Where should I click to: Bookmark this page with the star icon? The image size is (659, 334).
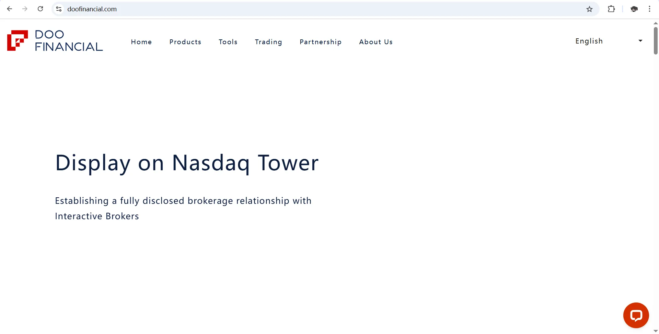pyautogui.click(x=589, y=9)
